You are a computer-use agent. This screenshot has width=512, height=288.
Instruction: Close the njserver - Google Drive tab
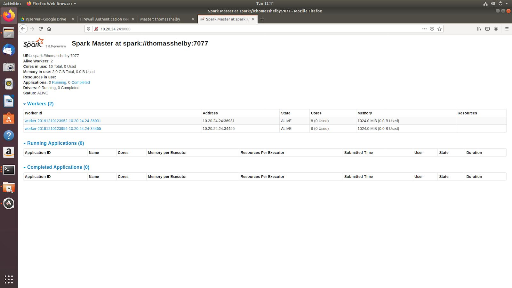pyautogui.click(x=73, y=19)
